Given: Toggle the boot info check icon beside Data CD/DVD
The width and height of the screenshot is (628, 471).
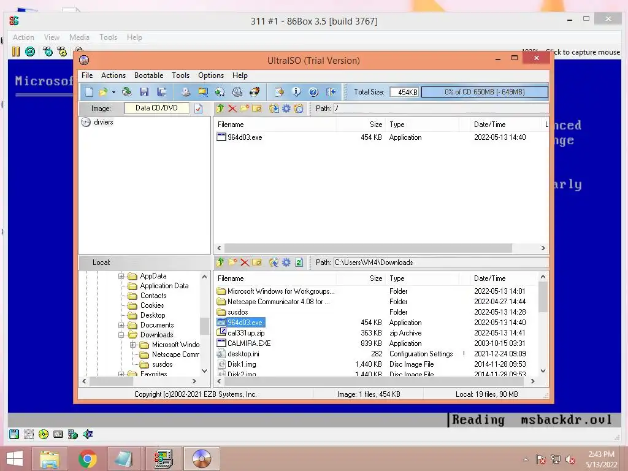Looking at the screenshot, I should click(x=198, y=109).
